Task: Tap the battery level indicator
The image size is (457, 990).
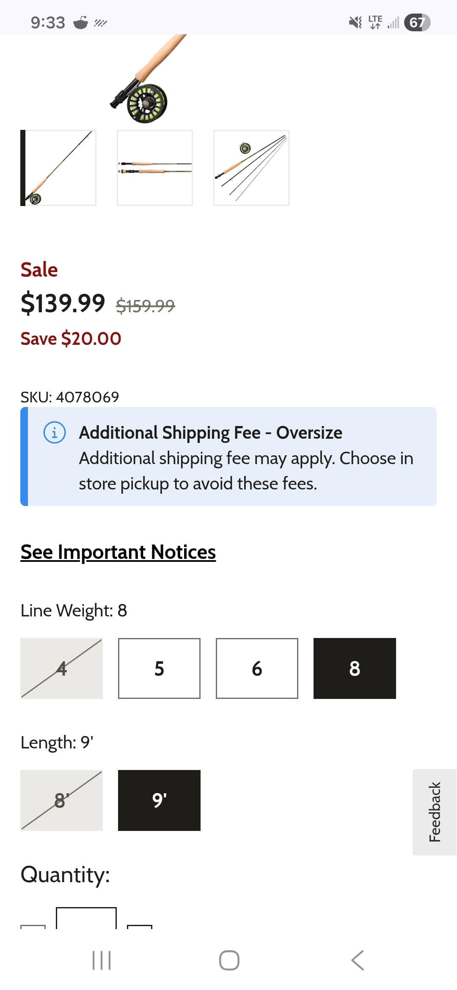Action: [417, 22]
